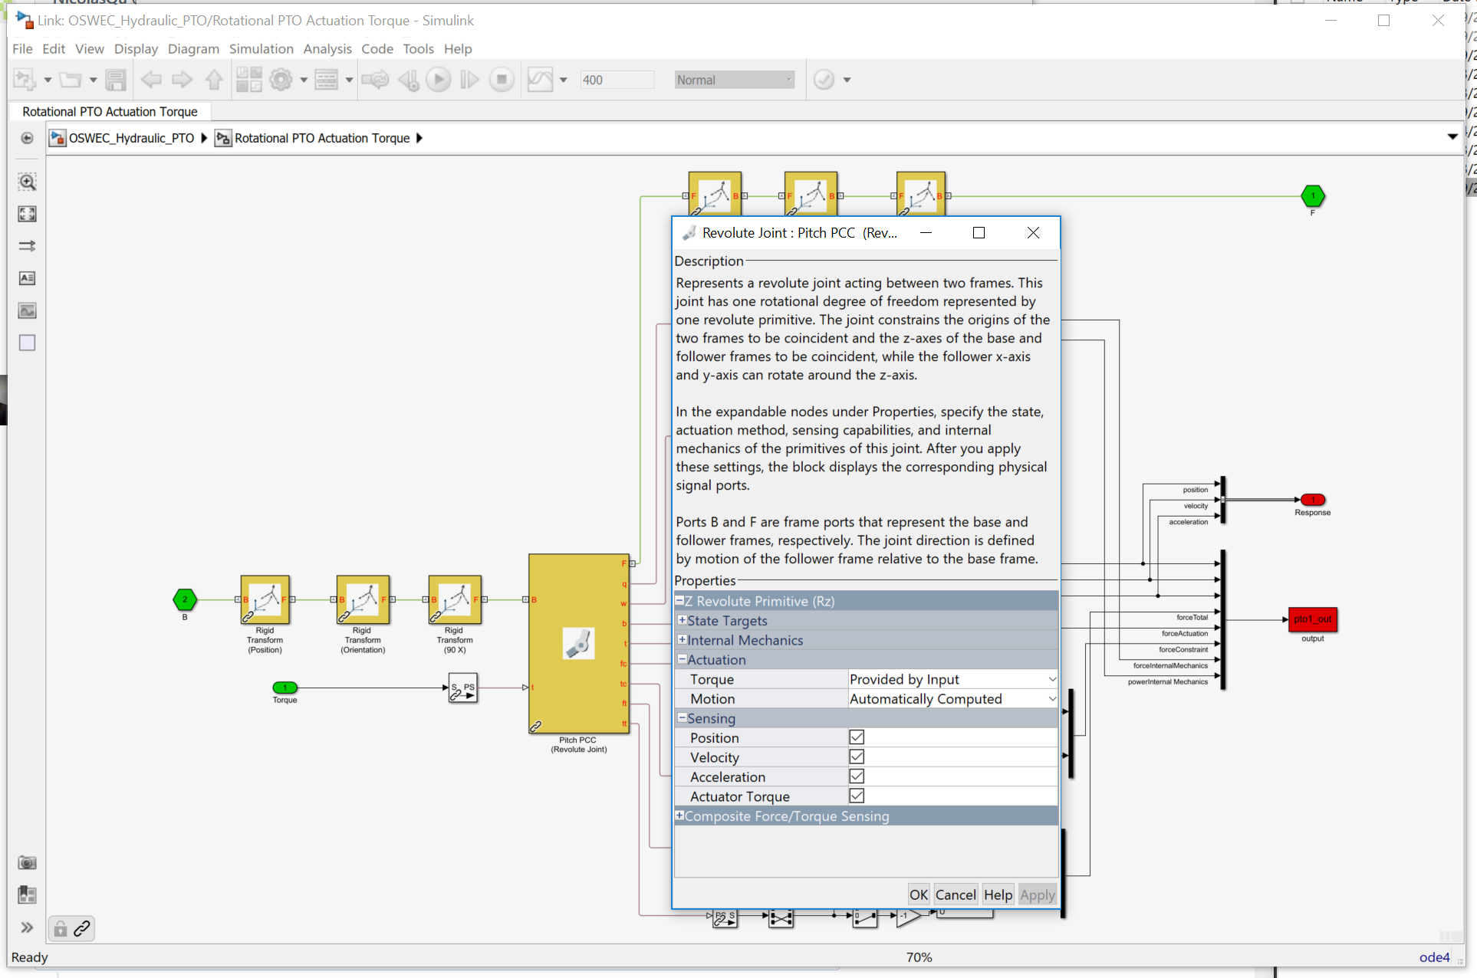Edit the simulation stop time field

(616, 79)
